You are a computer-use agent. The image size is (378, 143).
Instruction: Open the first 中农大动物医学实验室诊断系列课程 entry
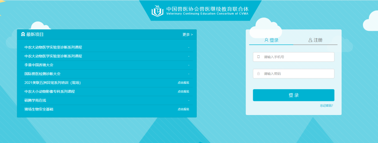(53, 47)
